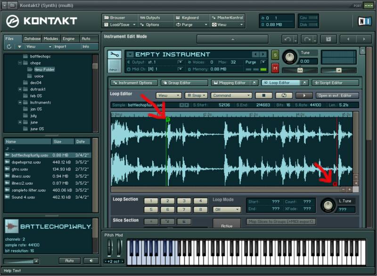Open the Loop Mode dropdown set to Off

click(227, 210)
